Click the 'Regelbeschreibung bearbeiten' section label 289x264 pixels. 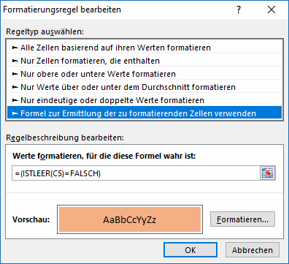click(x=65, y=137)
